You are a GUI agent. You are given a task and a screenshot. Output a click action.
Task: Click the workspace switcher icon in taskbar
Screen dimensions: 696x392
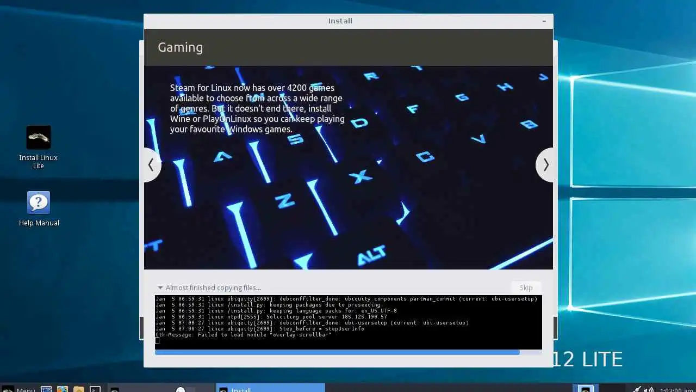[586, 389]
